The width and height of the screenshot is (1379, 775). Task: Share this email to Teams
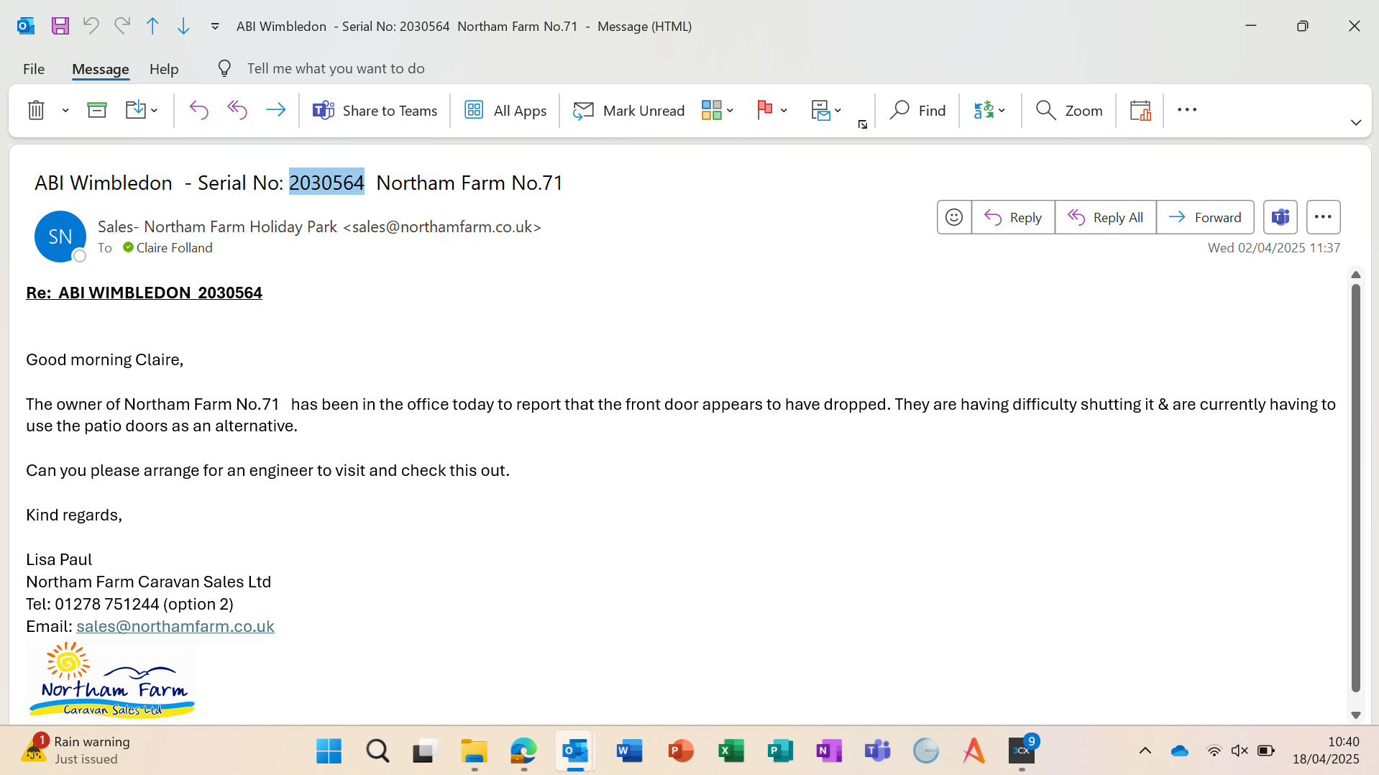375,110
